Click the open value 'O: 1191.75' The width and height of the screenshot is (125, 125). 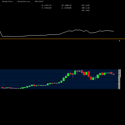46,5
